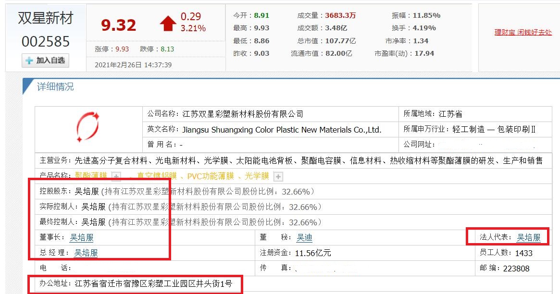Click the 流通市值 value 82.00亿

click(x=338, y=53)
